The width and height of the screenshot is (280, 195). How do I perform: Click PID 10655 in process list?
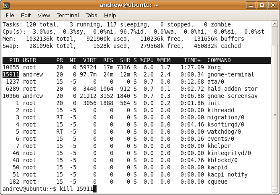click(11, 68)
